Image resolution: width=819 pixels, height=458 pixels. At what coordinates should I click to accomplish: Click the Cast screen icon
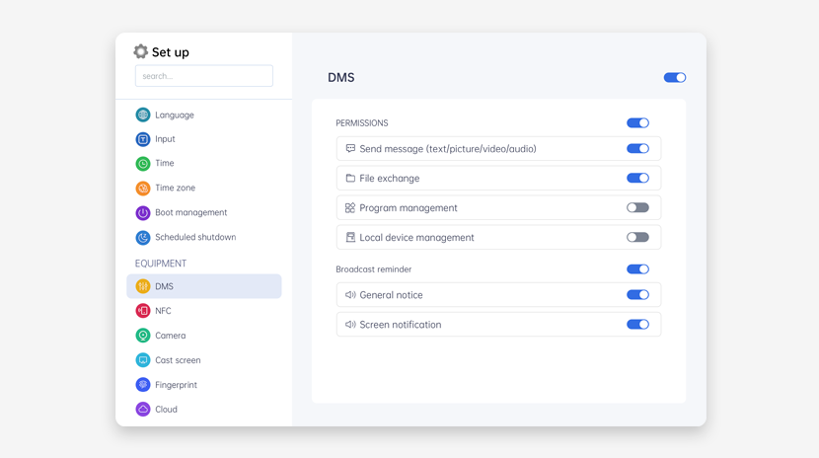point(143,360)
